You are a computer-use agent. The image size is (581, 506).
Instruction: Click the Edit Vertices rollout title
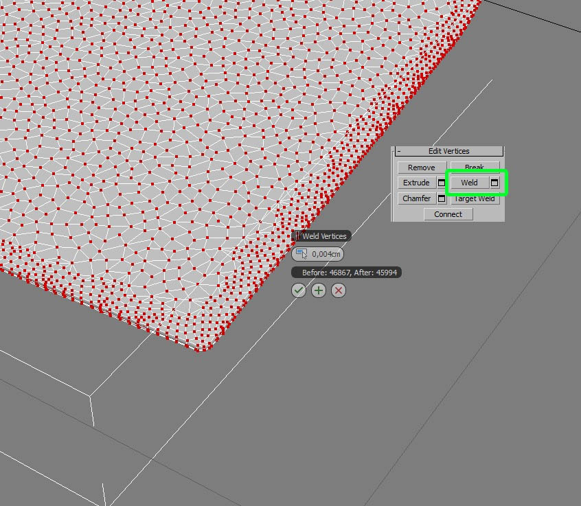tap(448, 151)
